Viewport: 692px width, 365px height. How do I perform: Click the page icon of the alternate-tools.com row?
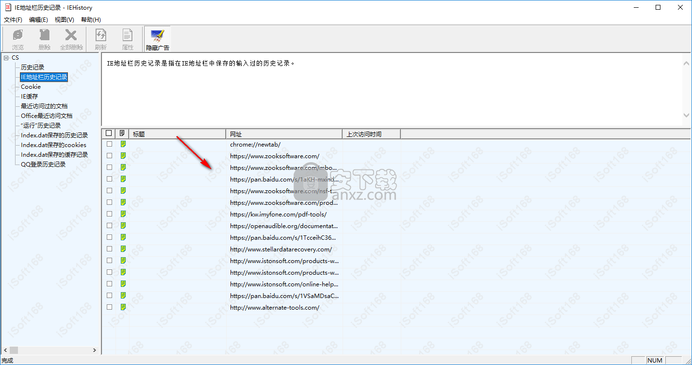[123, 307]
